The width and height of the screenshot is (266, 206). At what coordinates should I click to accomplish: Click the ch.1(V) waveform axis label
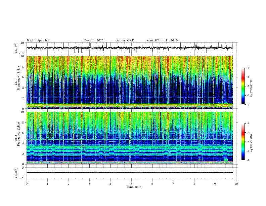click(16, 48)
